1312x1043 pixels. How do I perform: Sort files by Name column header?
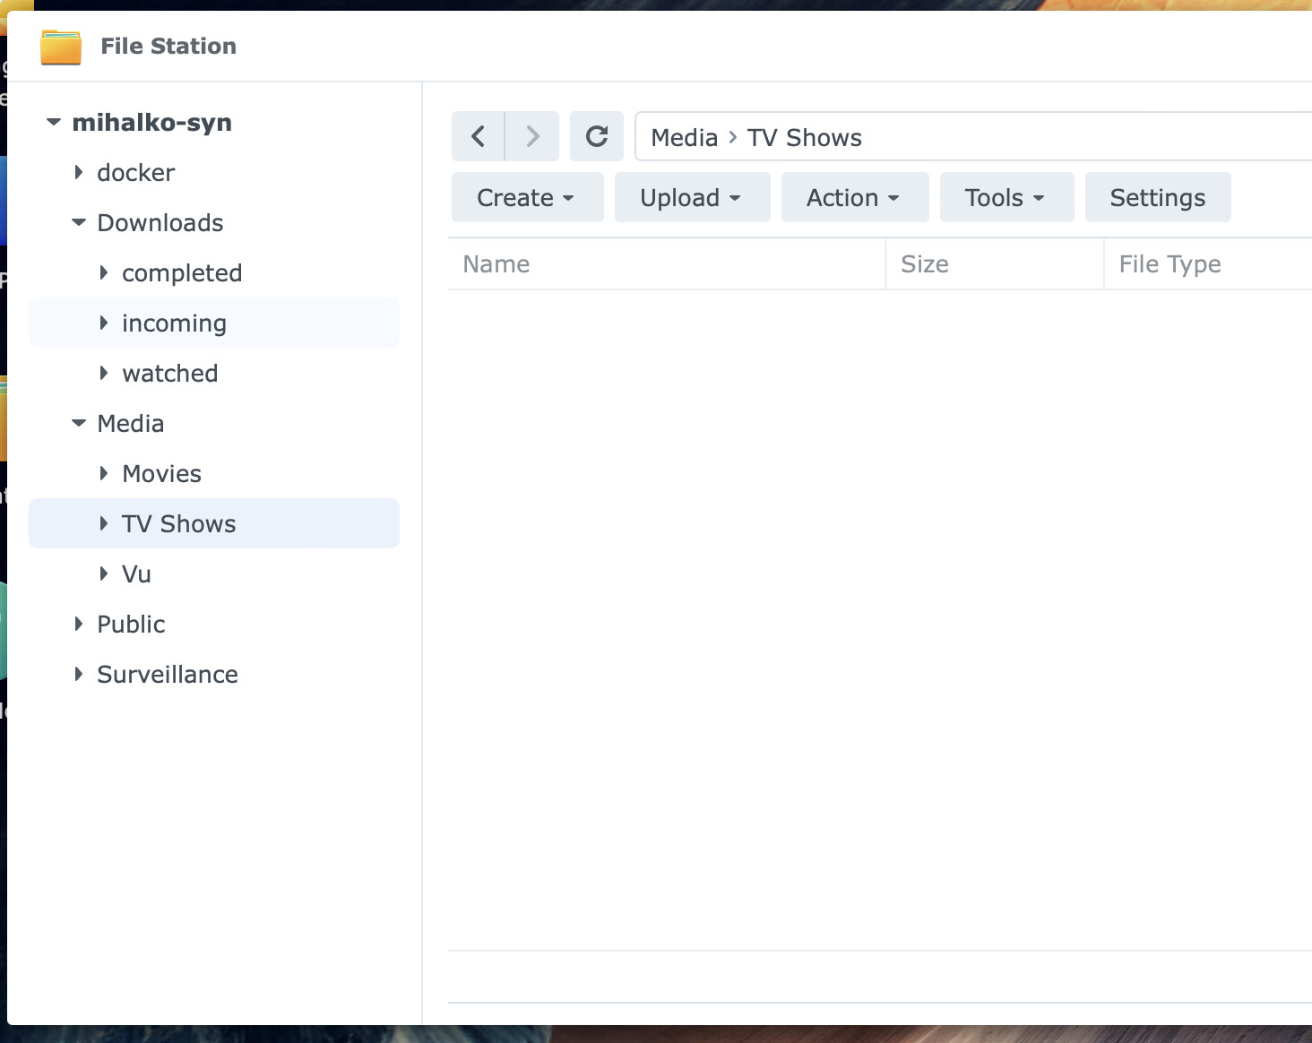click(x=496, y=264)
